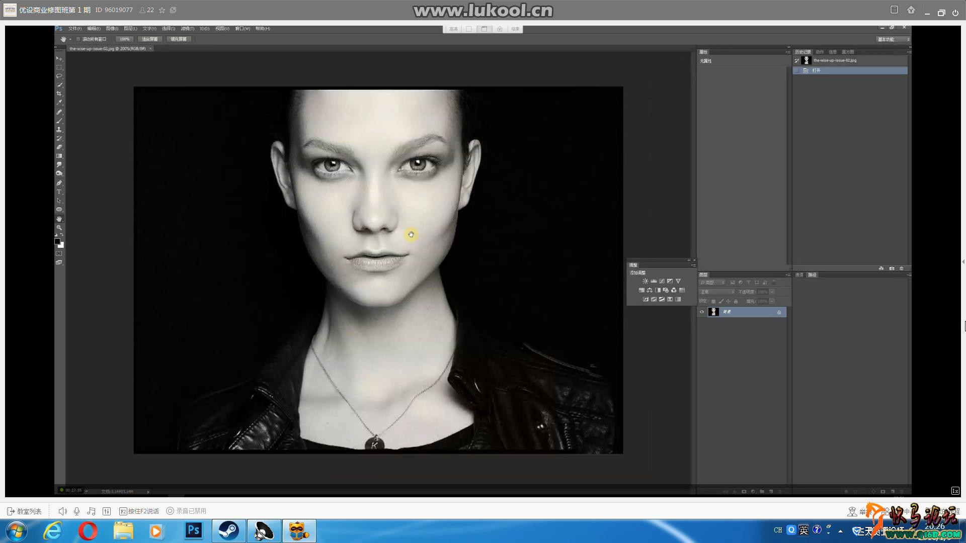Screen dimensions: 966x543
Task: Select the Hand tool in the toolbox
Action: (x=59, y=219)
